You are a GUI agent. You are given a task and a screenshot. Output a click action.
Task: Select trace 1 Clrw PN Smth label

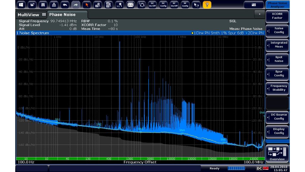(218, 33)
